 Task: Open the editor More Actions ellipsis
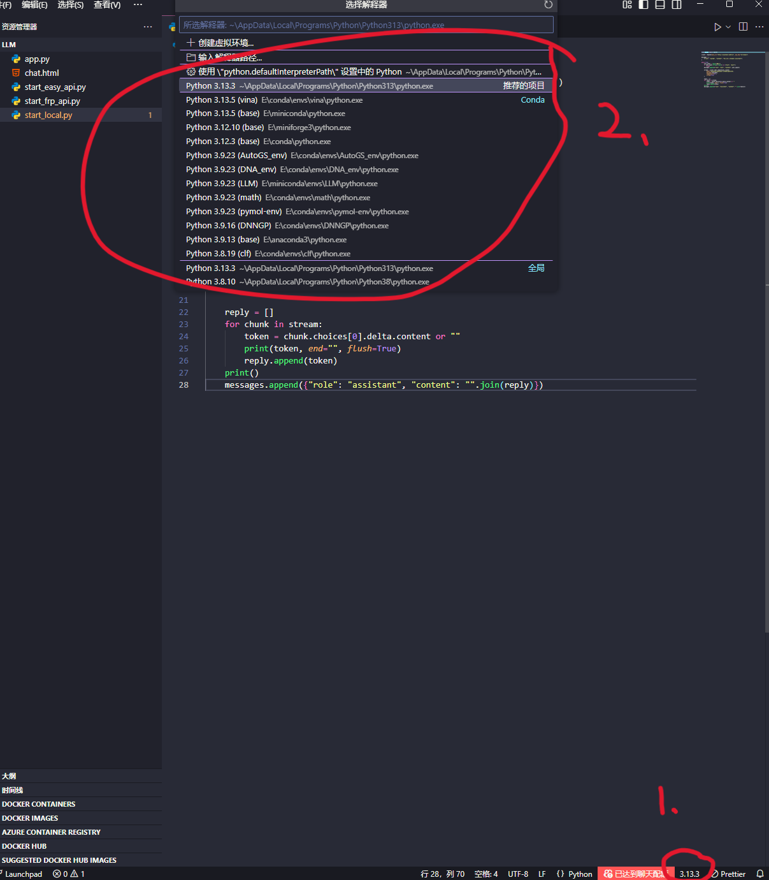759,27
